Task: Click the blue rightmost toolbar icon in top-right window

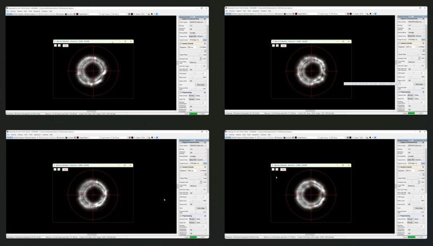Action: tap(375, 14)
